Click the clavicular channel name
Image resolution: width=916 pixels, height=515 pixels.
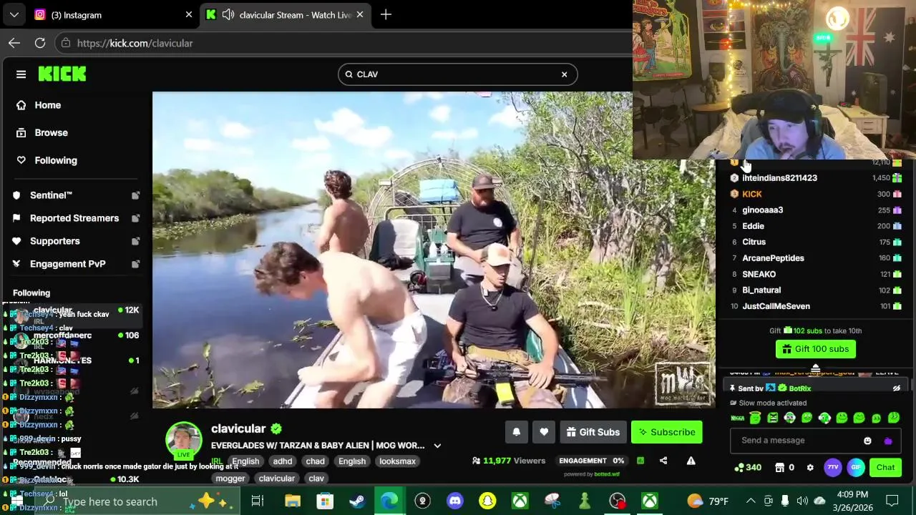238,428
